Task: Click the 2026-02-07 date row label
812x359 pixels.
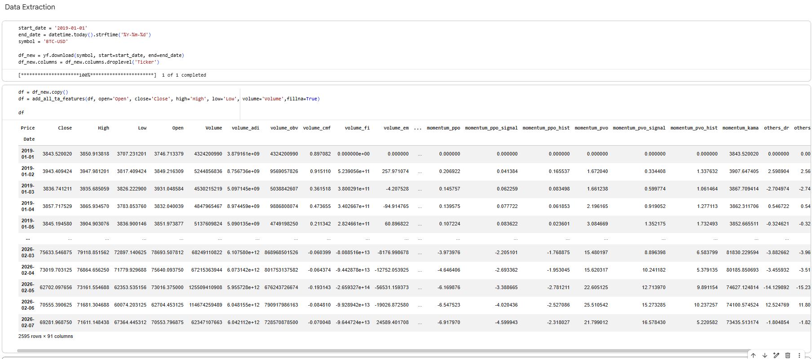Action: click(27, 322)
